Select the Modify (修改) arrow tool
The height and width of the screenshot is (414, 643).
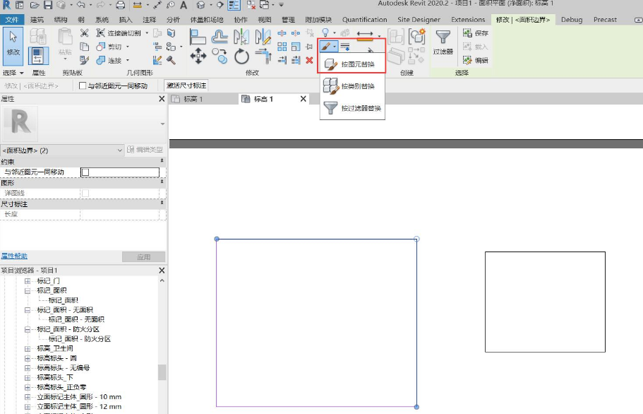click(13, 46)
